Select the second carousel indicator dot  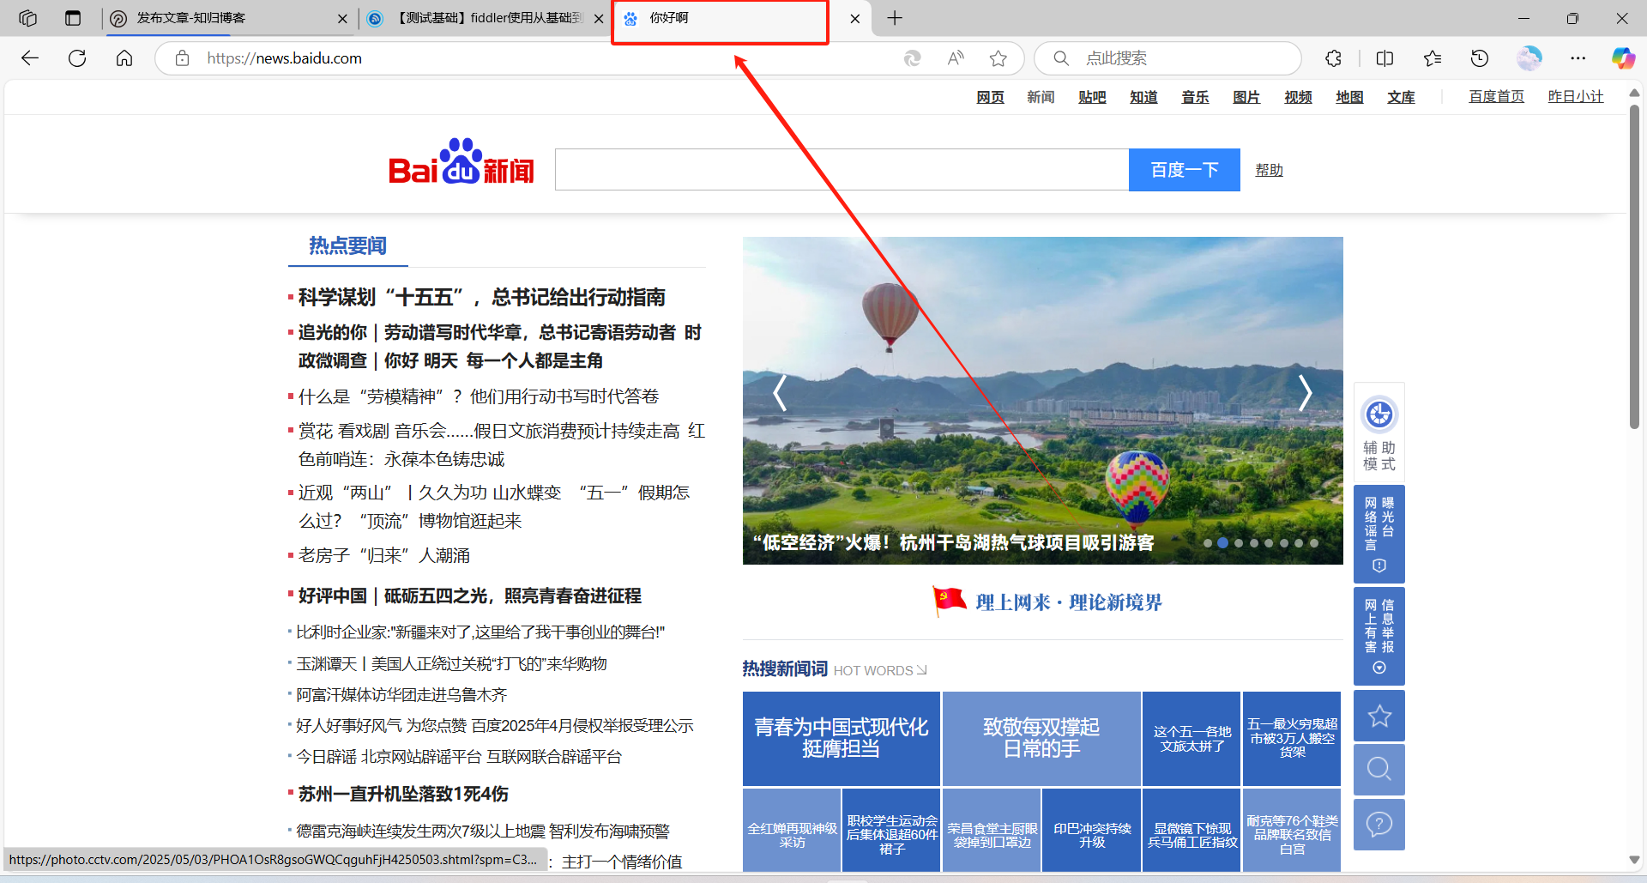point(1222,543)
